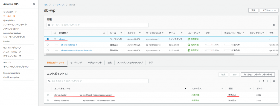Open Query Editor in the sidebar

pos(9,20)
